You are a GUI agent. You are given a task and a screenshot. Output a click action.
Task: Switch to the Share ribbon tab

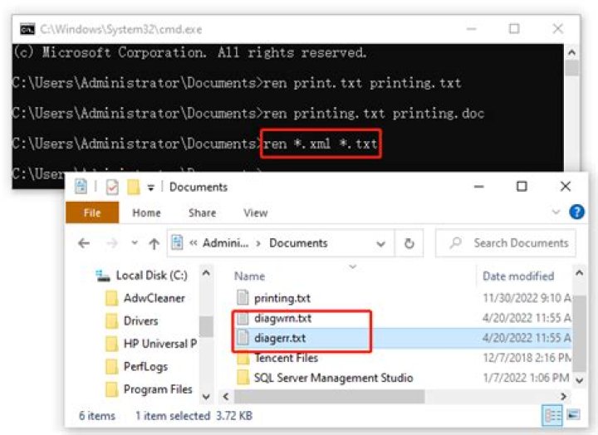point(202,213)
